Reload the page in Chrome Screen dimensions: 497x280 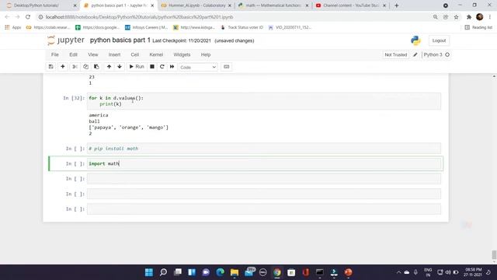pyautogui.click(x=28, y=17)
